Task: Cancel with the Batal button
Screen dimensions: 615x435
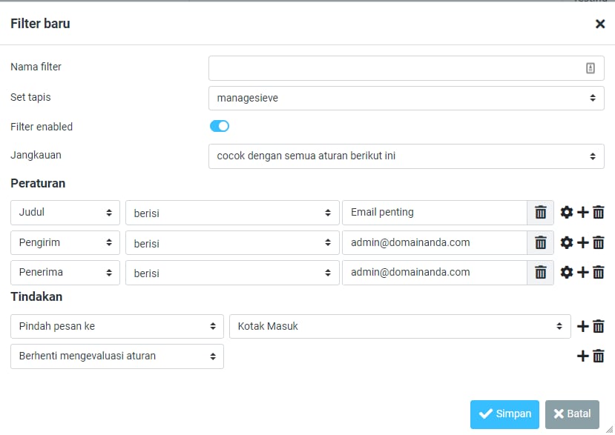Action: [x=571, y=414]
